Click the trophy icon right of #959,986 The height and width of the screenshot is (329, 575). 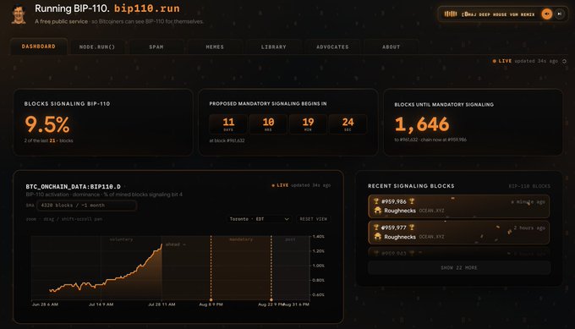(x=412, y=201)
